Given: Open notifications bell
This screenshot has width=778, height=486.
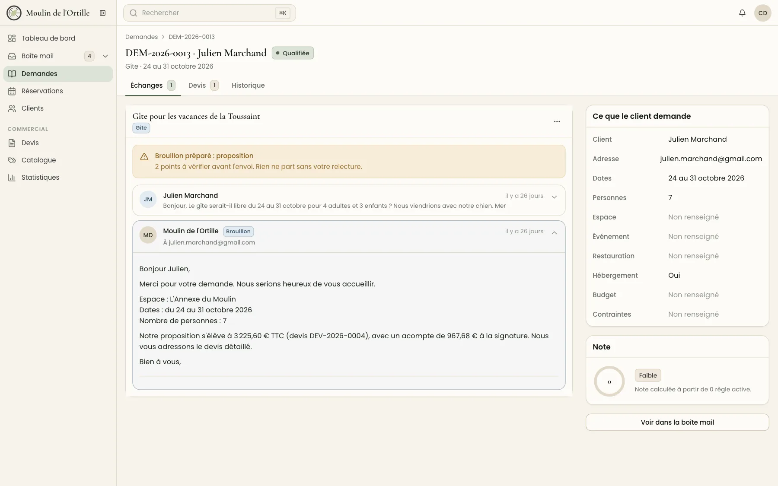Looking at the screenshot, I should [x=742, y=13].
